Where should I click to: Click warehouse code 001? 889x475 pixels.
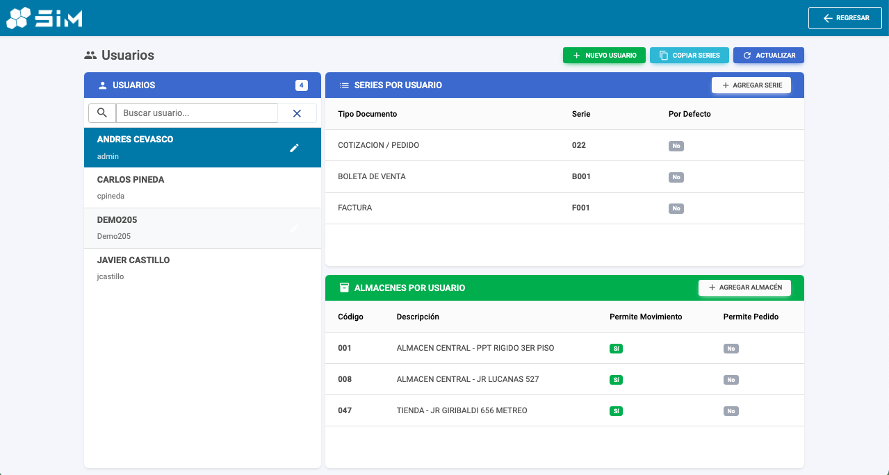click(345, 348)
